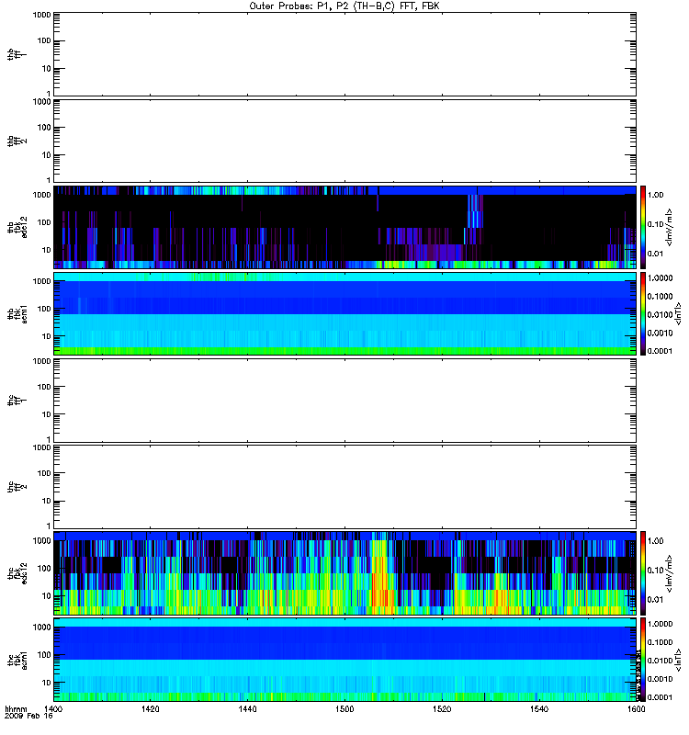Click the <|mV/m|> unit label of thb edc12
689x735 pixels.
click(670, 227)
